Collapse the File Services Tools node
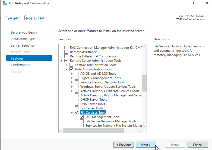 click(72, 113)
